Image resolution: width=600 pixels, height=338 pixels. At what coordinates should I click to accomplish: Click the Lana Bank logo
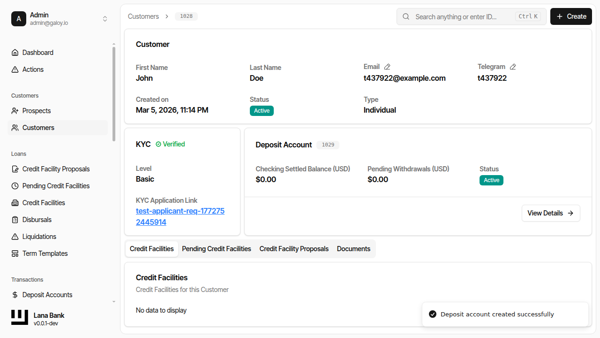pyautogui.click(x=19, y=317)
